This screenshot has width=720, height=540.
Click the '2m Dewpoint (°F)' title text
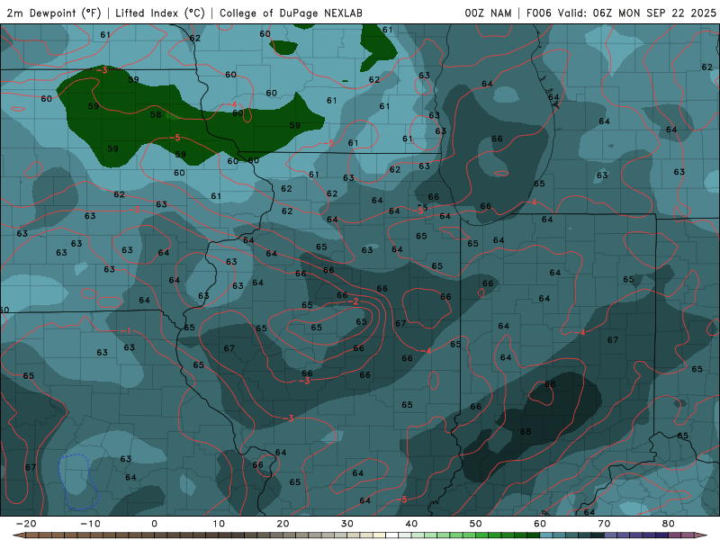click(x=54, y=13)
